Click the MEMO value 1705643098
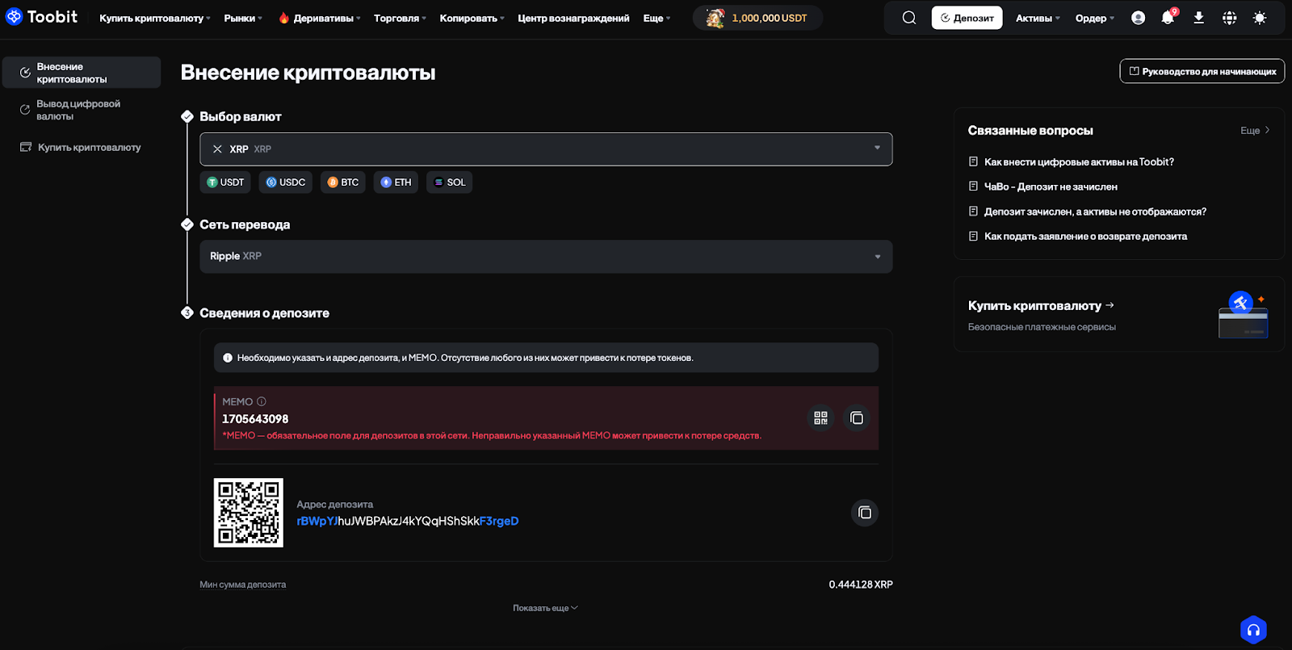Screen dimensions: 1292x650 click(255, 419)
